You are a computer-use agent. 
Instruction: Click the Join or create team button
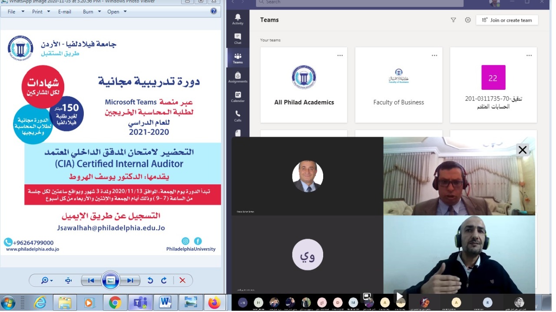coord(507,20)
